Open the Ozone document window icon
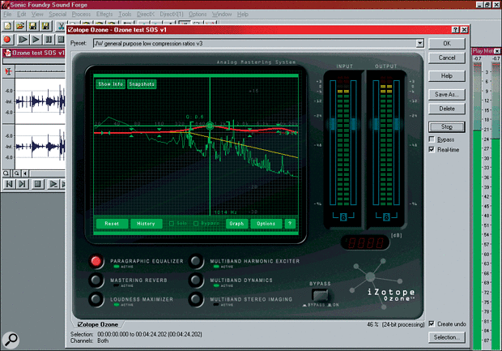Viewport: 502px width, 351px height. tap(7, 53)
